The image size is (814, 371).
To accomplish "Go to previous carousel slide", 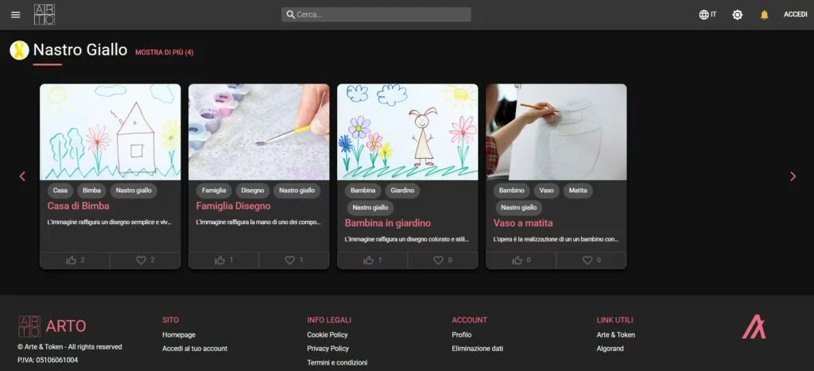I will pyautogui.click(x=22, y=176).
